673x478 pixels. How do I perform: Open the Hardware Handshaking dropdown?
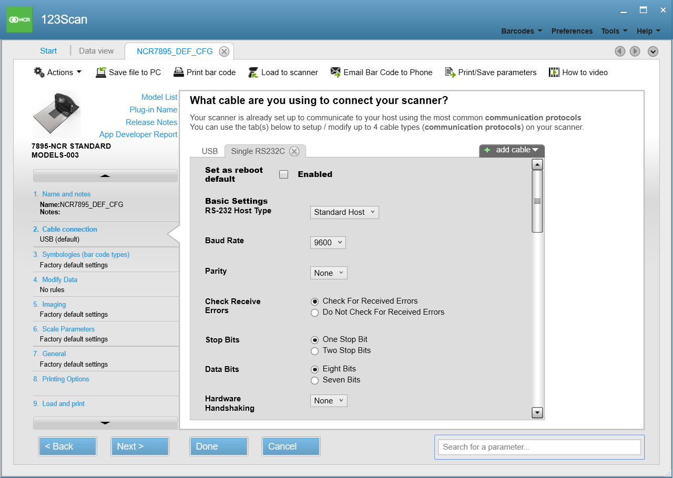click(329, 401)
